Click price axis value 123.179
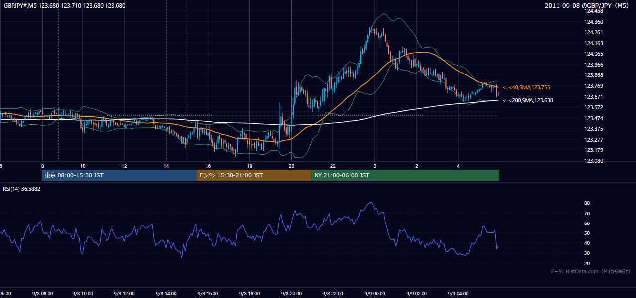 594,150
